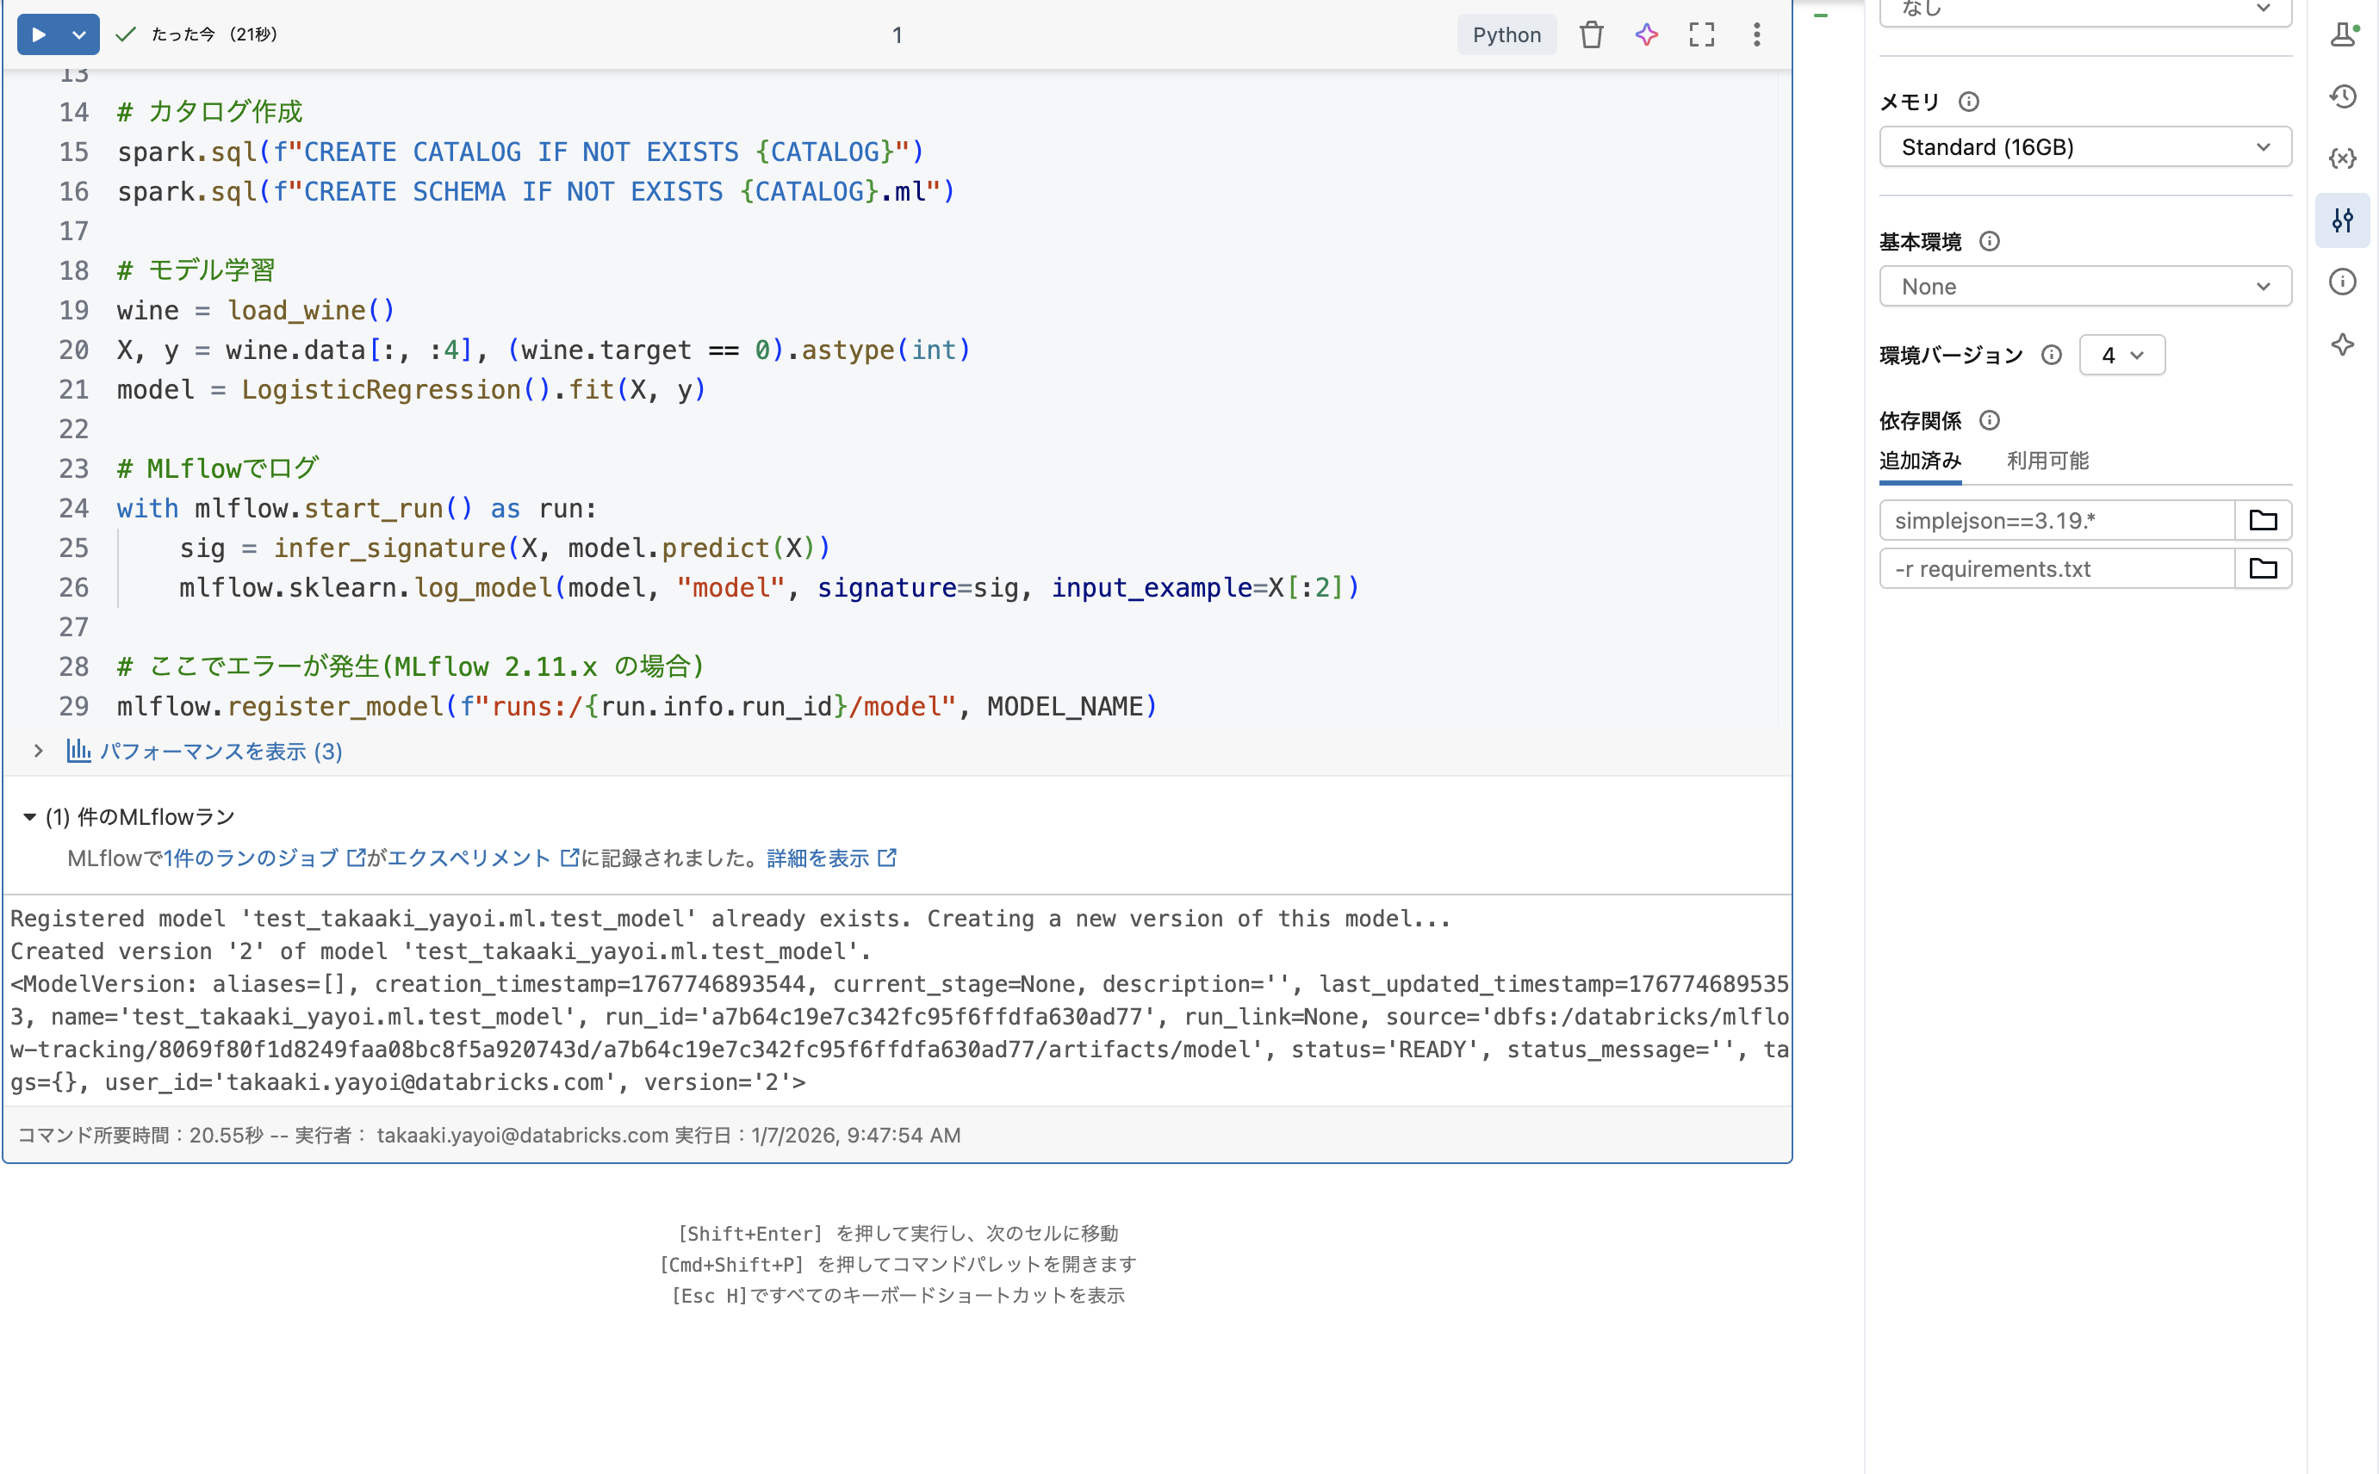Toggle the environment info tooltip for 依存関係
2379x1474 pixels.
(x=1990, y=420)
